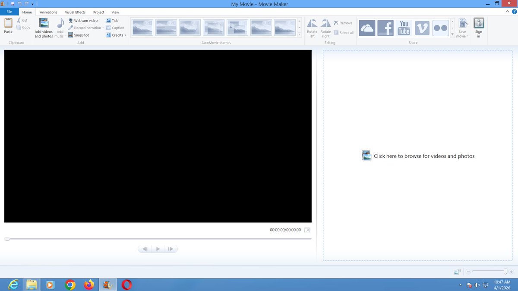Screen dimensions: 518x291
Task: Open the Facebook share option
Action: (x=385, y=27)
